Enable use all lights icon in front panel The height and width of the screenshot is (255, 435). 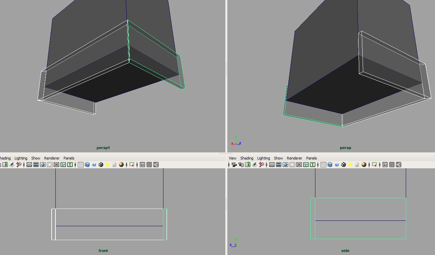pyautogui.click(x=108, y=165)
